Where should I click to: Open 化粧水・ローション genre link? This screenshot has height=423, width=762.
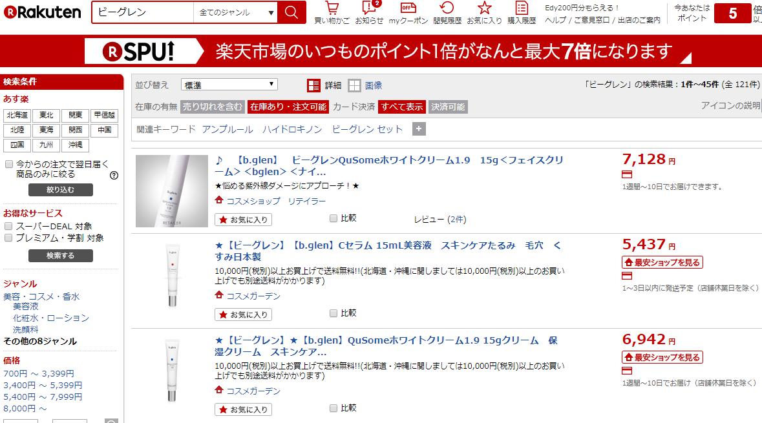coord(51,318)
